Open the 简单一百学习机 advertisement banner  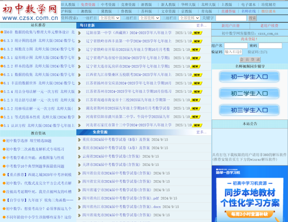pos(250,194)
